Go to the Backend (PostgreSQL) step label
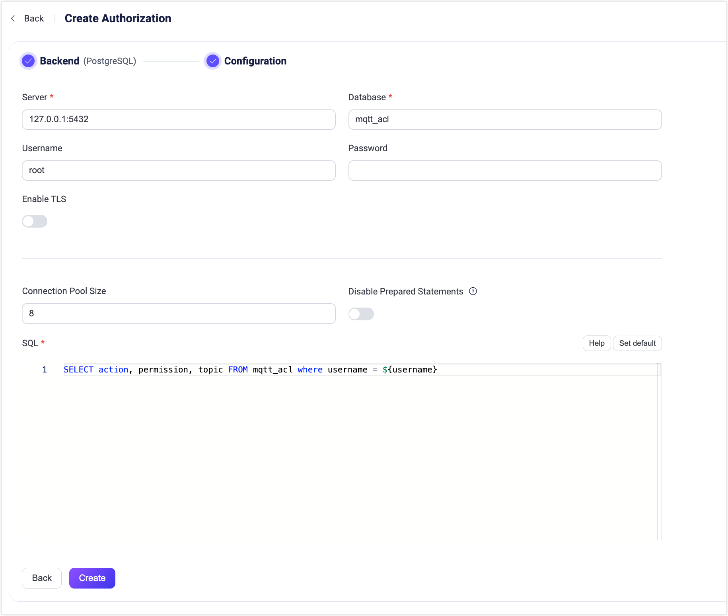The width and height of the screenshot is (728, 616). (88, 61)
